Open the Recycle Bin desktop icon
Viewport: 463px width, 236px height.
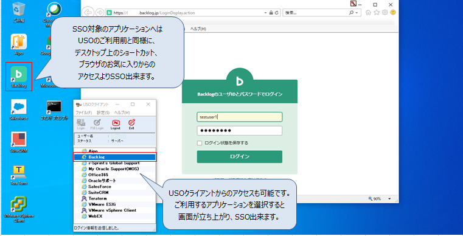pyautogui.click(x=19, y=12)
